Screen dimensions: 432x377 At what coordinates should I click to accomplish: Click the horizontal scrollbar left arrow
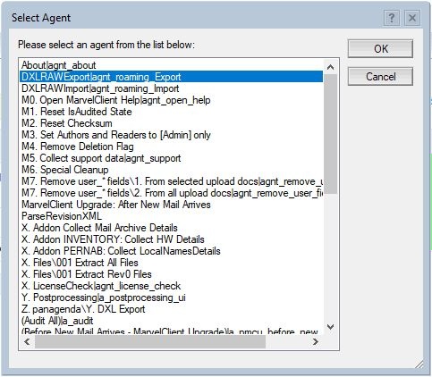coord(27,341)
